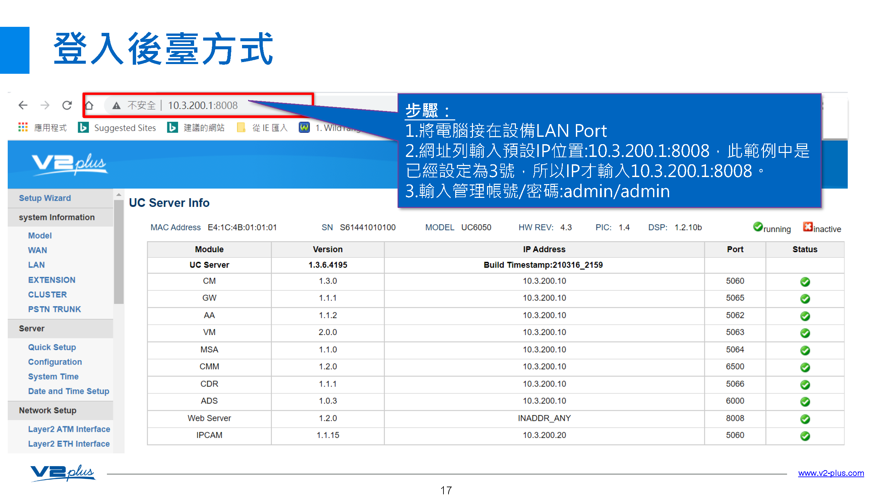The image size is (894, 503).
Task: Click the green running legend icon
Action: pyautogui.click(x=758, y=227)
